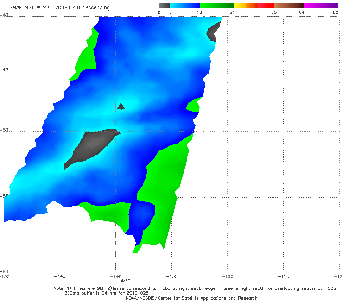Click the longitude label '-125'
Image resolution: width=343 pixels, height=301 pixels.
coord(284,276)
